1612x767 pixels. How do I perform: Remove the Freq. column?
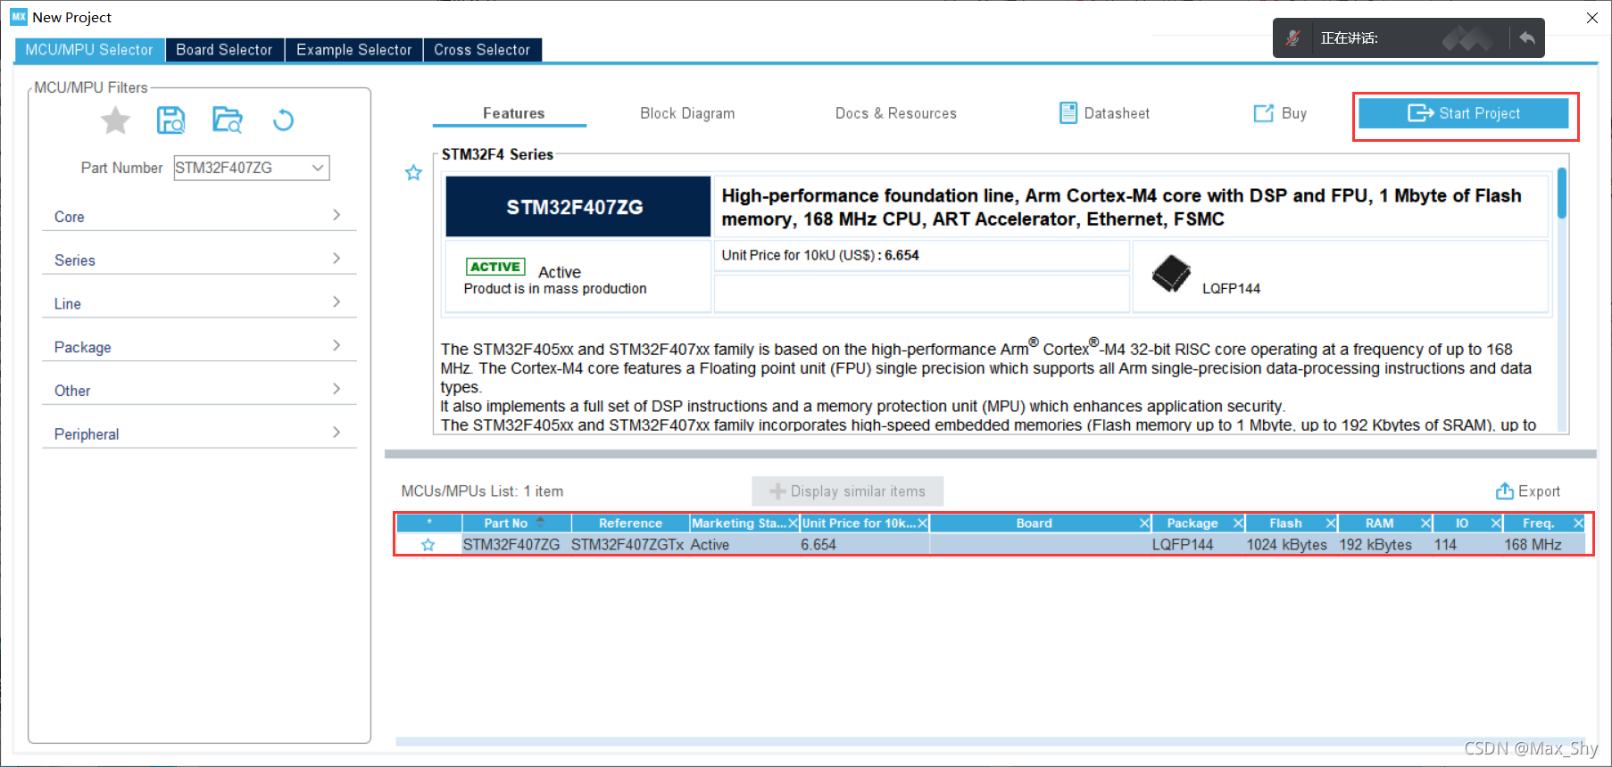click(x=1578, y=524)
